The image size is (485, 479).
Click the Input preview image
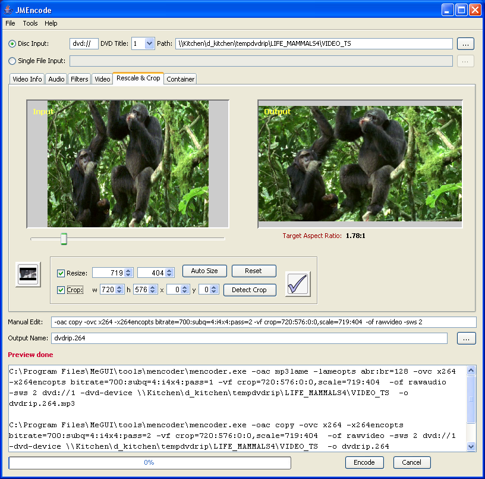pos(128,164)
